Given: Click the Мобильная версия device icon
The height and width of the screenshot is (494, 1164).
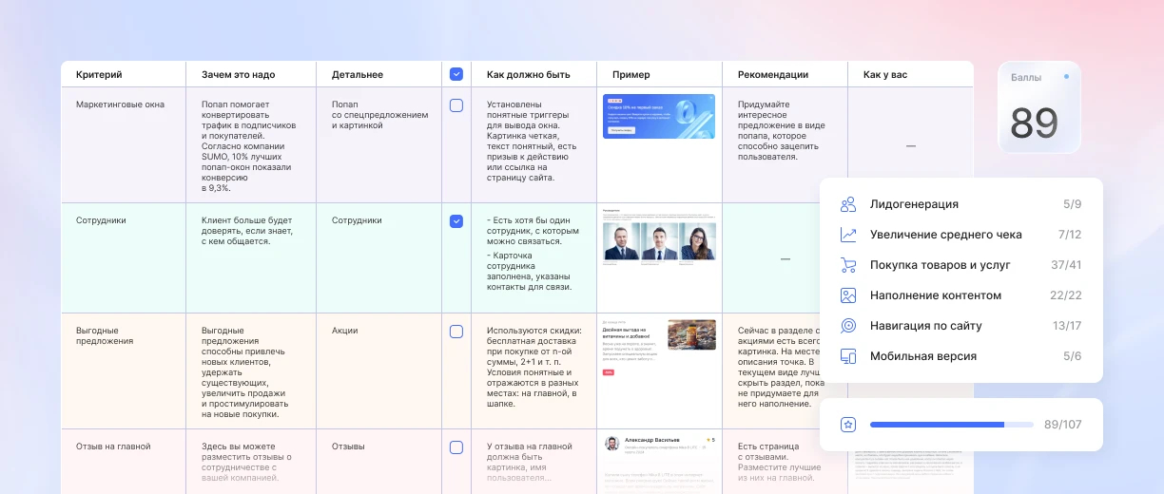Looking at the screenshot, I should 848,356.
